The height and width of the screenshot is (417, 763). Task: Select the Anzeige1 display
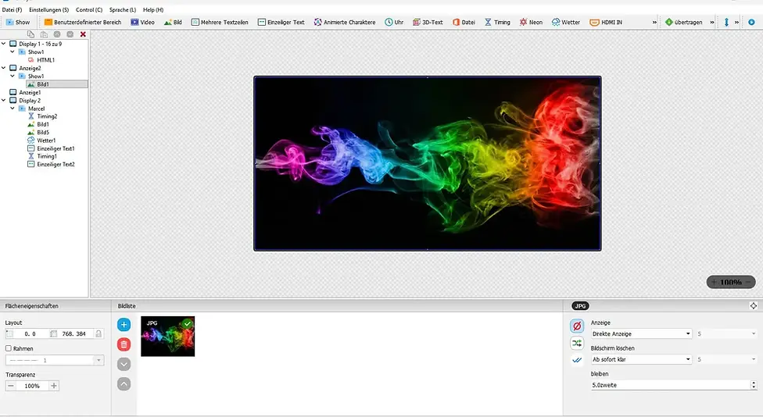point(30,92)
